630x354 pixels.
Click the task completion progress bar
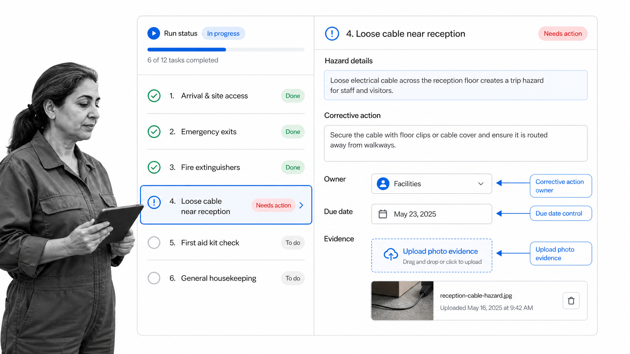pyautogui.click(x=226, y=49)
